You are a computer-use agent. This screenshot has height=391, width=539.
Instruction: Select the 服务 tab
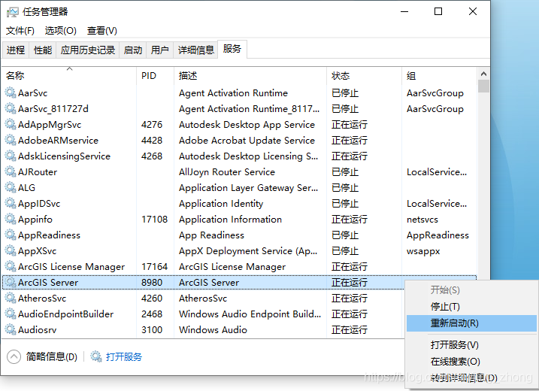pyautogui.click(x=232, y=49)
